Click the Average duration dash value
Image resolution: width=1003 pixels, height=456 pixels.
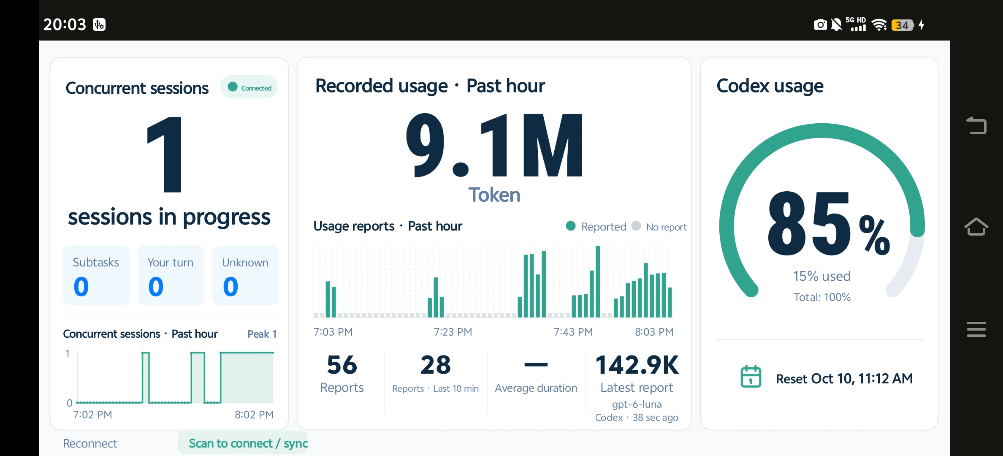click(x=536, y=365)
